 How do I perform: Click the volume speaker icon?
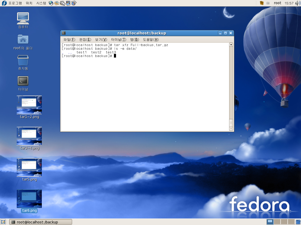[x=298, y=3]
